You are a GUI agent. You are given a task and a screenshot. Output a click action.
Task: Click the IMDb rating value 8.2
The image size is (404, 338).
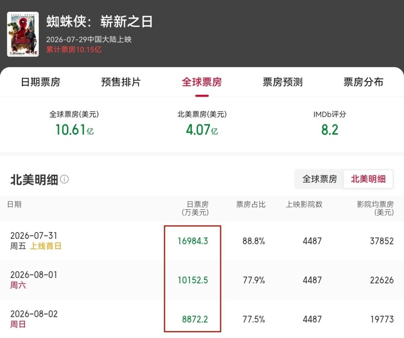coord(330,129)
